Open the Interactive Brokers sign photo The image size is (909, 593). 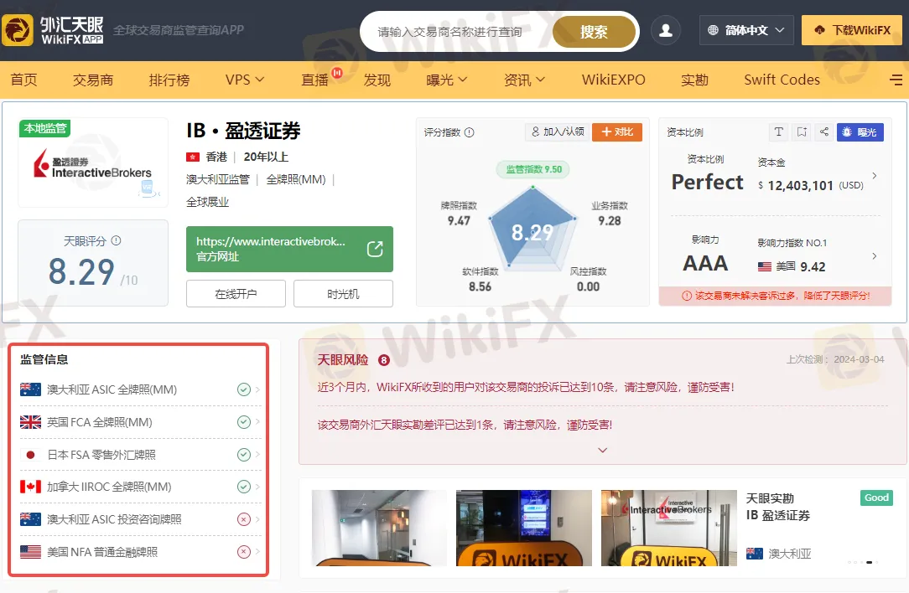(669, 528)
